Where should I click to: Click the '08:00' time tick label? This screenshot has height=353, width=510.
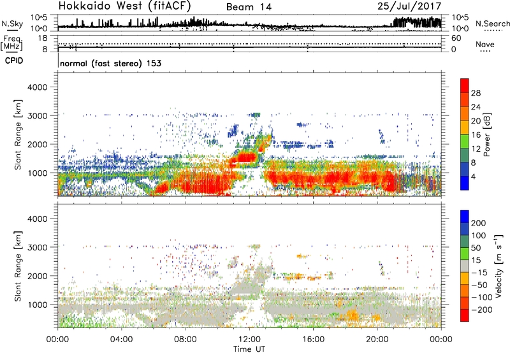click(x=186, y=340)
